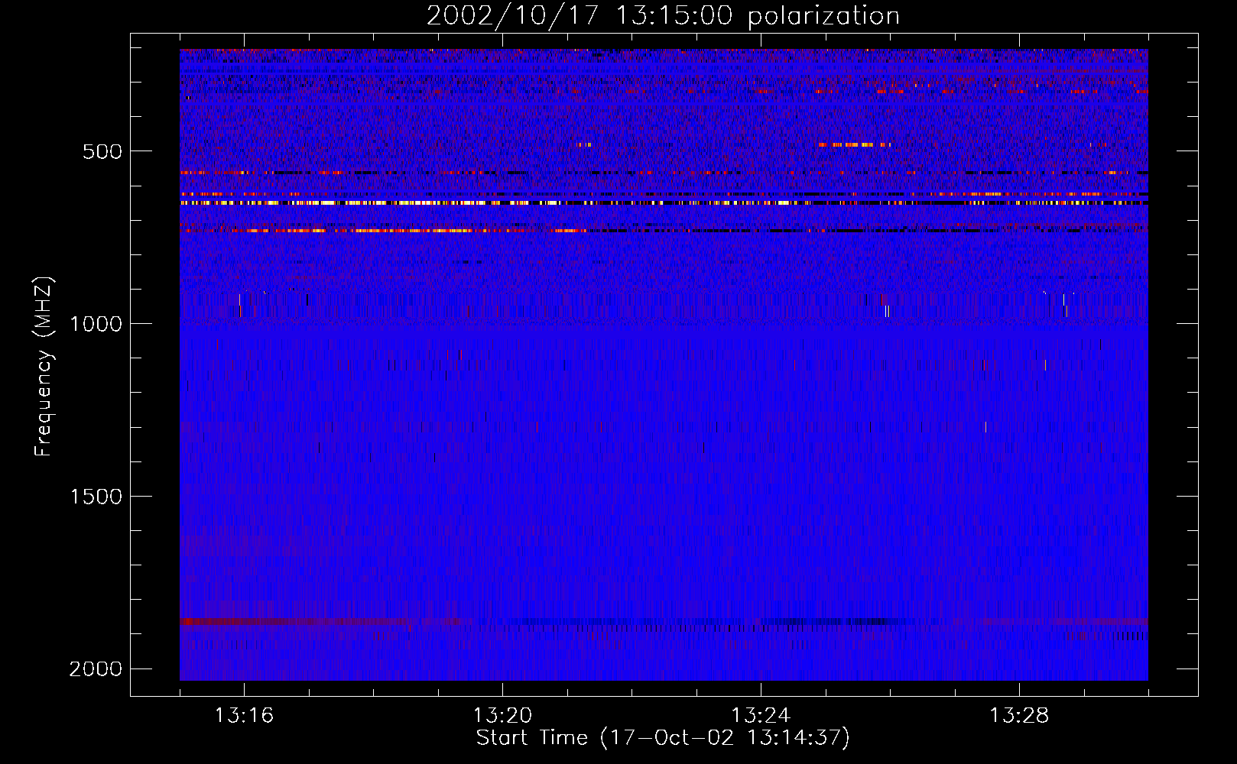Click the 1000 frequency tick label

coord(96,324)
